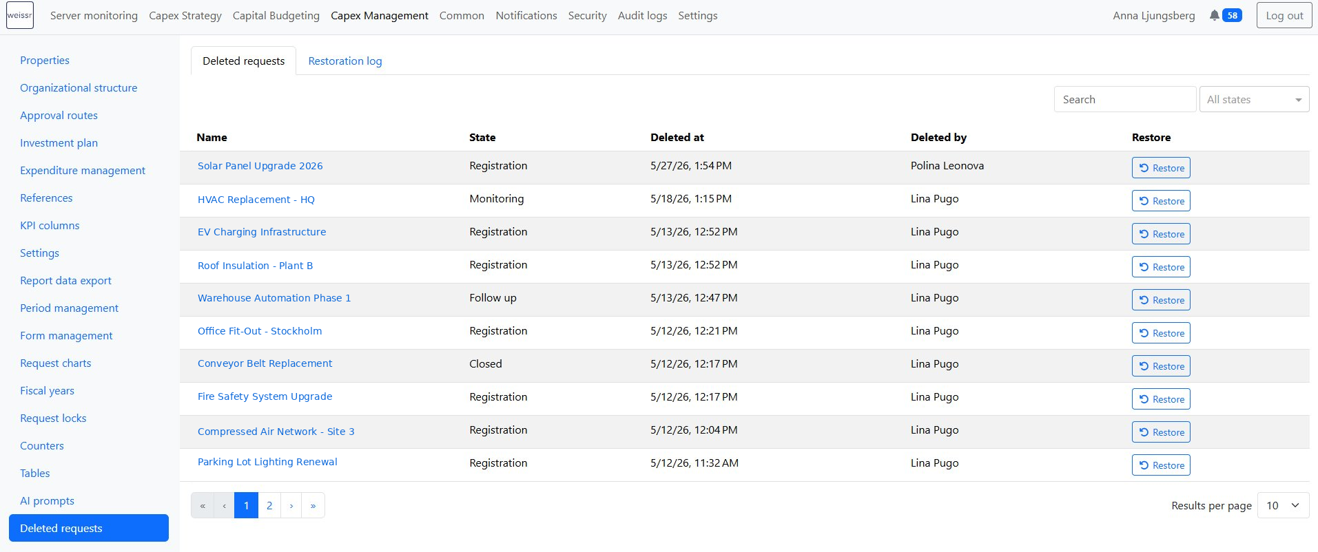Open EV Charging Infrastructure link
This screenshot has width=1318, height=552.
[x=262, y=232]
